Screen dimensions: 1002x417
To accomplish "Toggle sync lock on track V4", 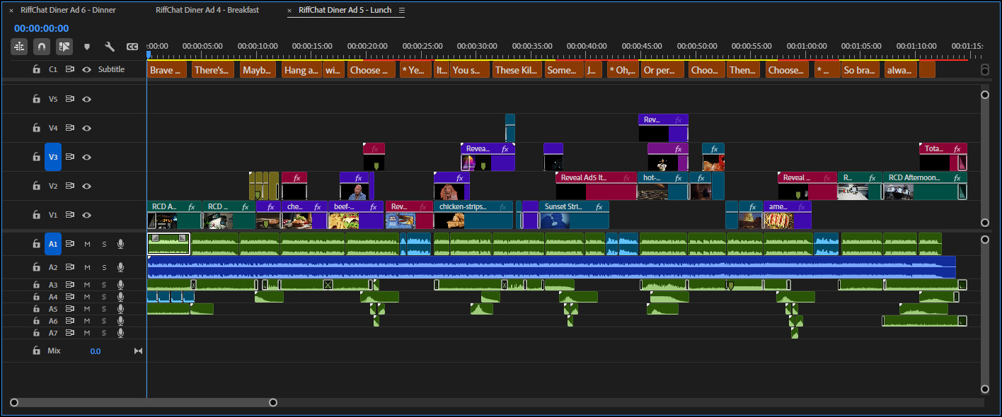I will click(70, 128).
